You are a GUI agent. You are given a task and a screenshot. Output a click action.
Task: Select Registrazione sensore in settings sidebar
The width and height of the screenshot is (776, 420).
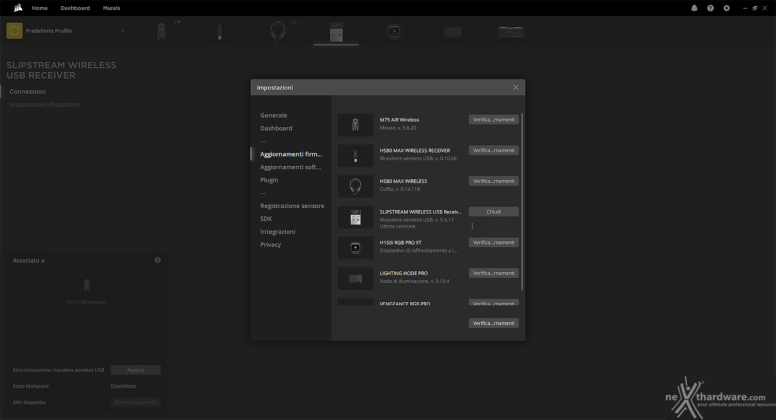coord(292,206)
